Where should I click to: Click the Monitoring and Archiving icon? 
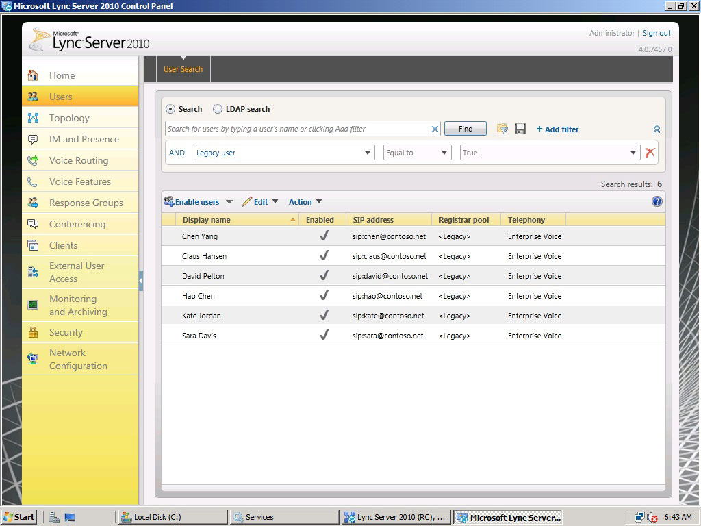(x=33, y=305)
